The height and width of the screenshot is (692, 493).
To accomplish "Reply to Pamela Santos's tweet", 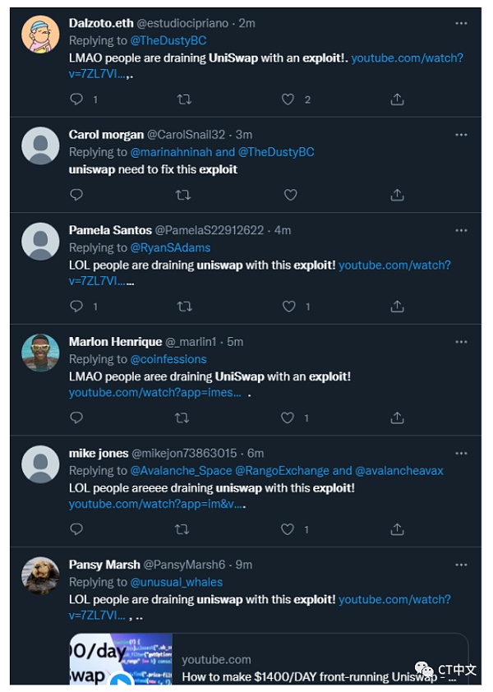I will point(76,307).
